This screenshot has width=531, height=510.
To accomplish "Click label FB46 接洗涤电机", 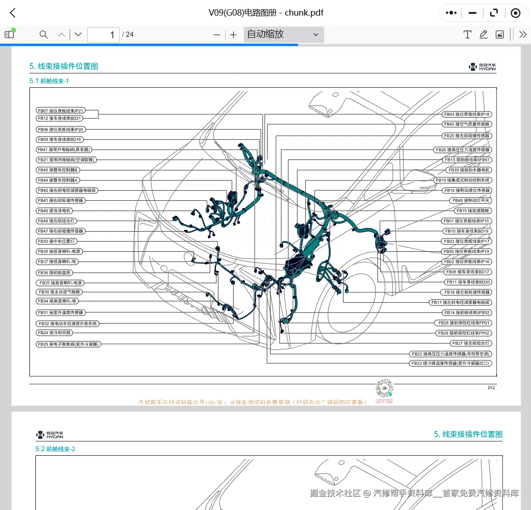I will (54, 210).
